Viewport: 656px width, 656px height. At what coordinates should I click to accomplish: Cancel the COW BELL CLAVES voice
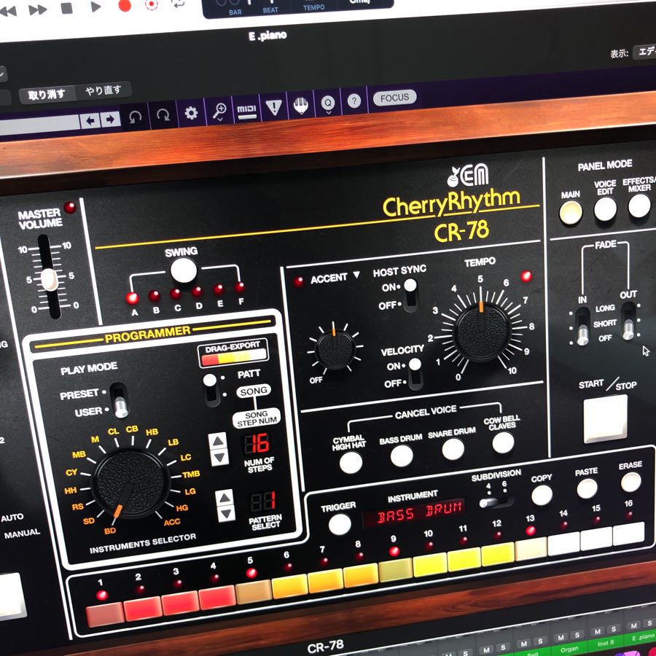pyautogui.click(x=503, y=442)
